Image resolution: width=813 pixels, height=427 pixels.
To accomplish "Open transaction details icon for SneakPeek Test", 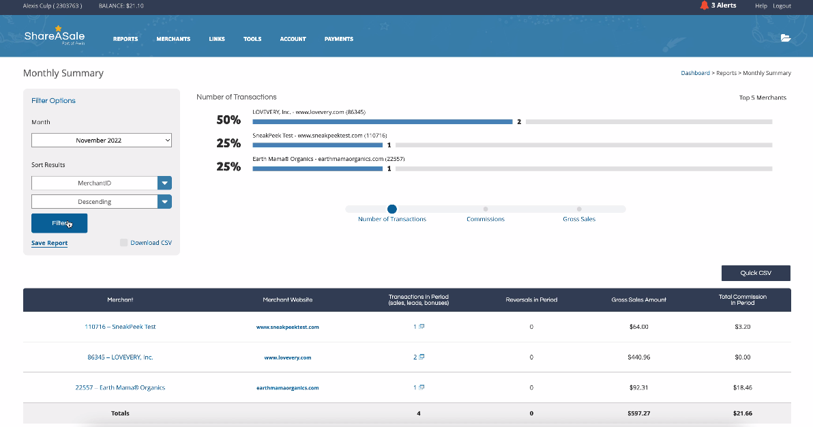I will [x=422, y=326].
